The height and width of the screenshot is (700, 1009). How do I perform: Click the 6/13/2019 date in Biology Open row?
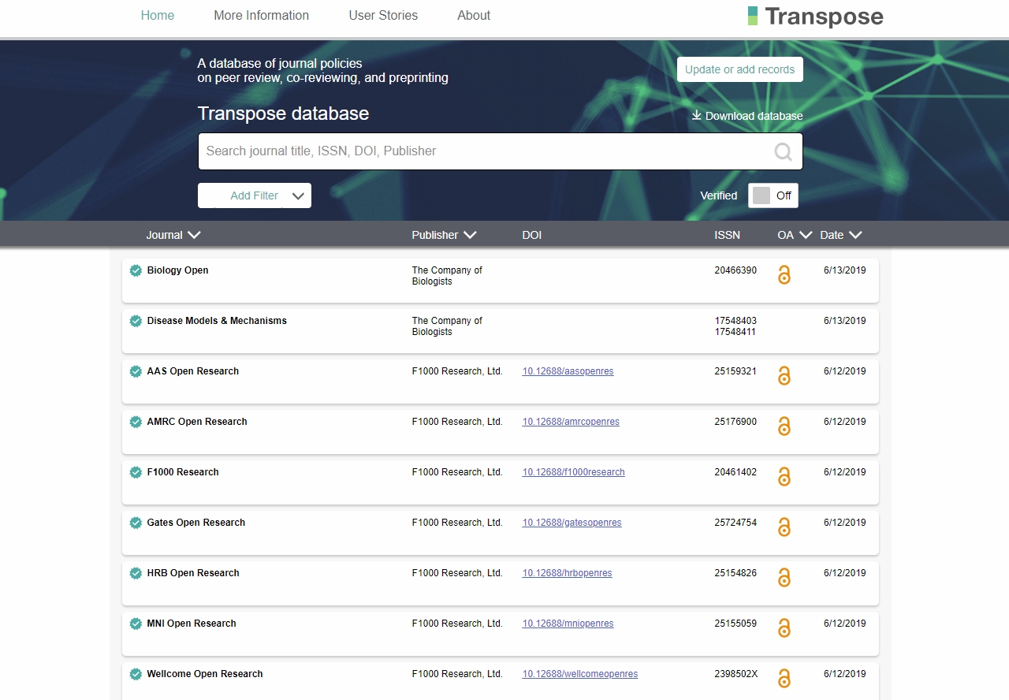click(844, 270)
